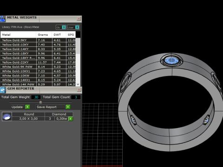Click the metal list vertical scrollbar thumb
This screenshot has width=223, height=167.
(78, 46)
